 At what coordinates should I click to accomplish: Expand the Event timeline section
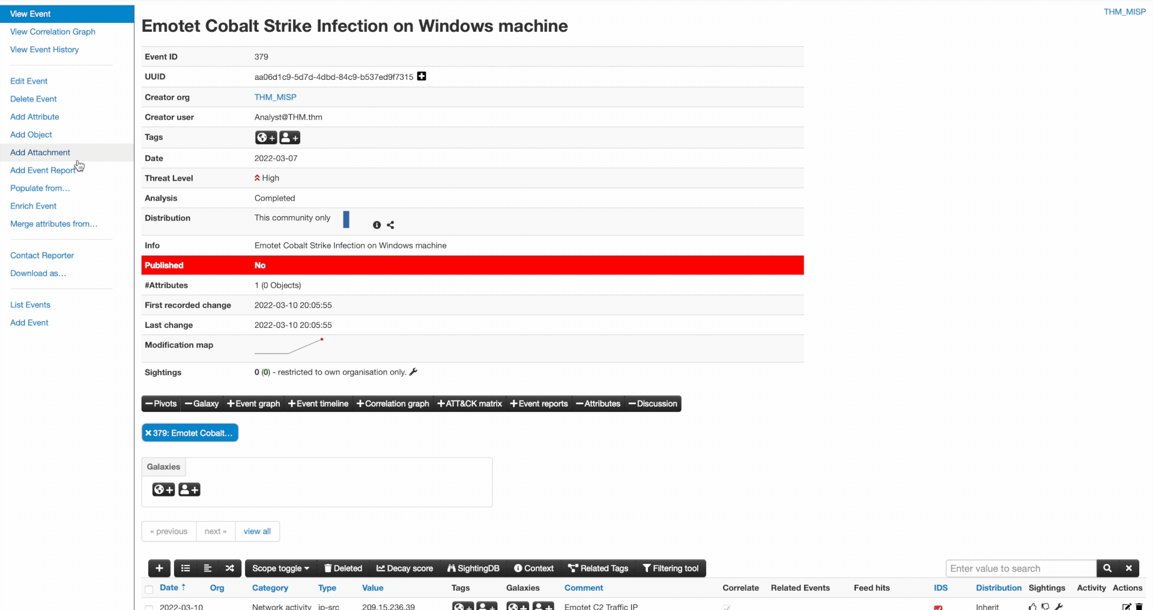[318, 403]
